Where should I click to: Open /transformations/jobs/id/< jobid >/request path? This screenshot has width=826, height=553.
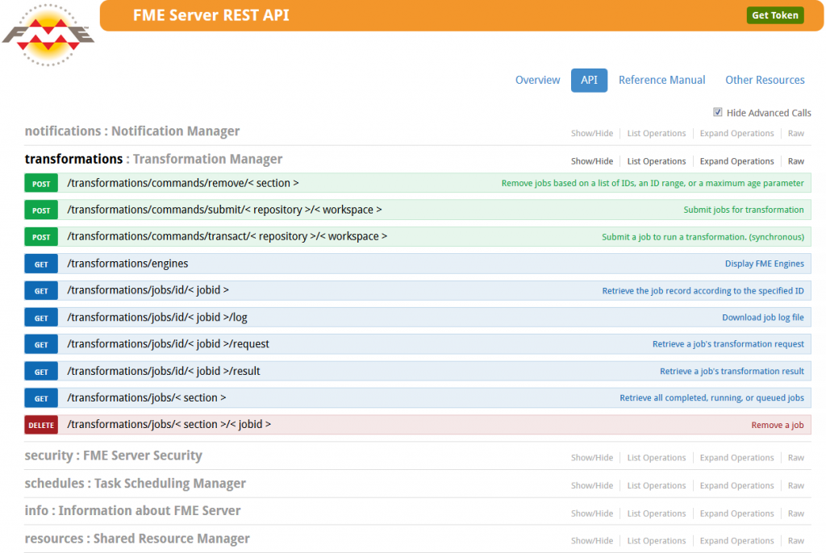pyautogui.click(x=168, y=344)
